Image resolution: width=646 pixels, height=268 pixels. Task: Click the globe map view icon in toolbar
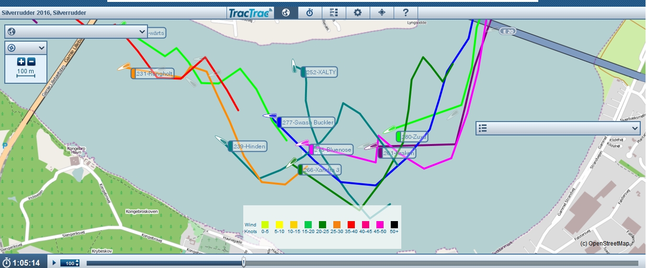pos(286,12)
